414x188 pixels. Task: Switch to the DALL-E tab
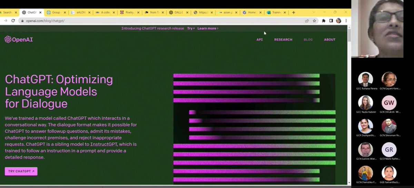pyautogui.click(x=178, y=12)
